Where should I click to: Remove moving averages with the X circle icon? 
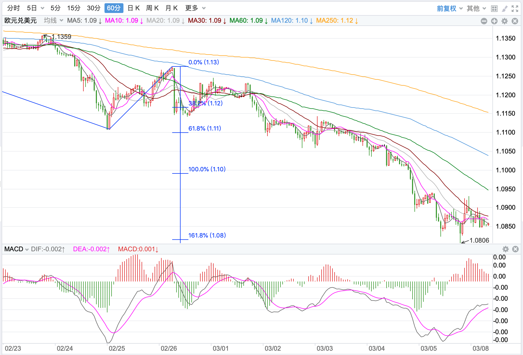point(515,21)
